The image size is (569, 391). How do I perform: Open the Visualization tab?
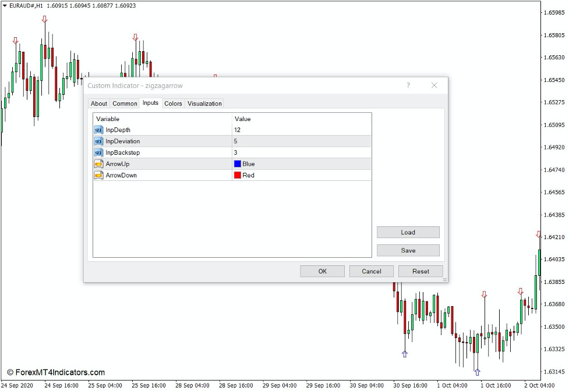point(204,104)
